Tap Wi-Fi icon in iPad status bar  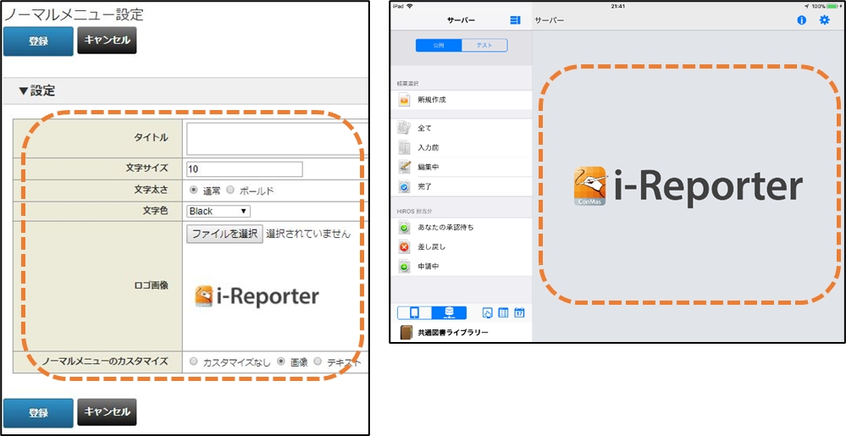coord(409,6)
